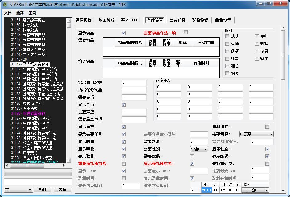
Task: Click the settings panel vertical scrollbar thumb
Action: point(283,55)
